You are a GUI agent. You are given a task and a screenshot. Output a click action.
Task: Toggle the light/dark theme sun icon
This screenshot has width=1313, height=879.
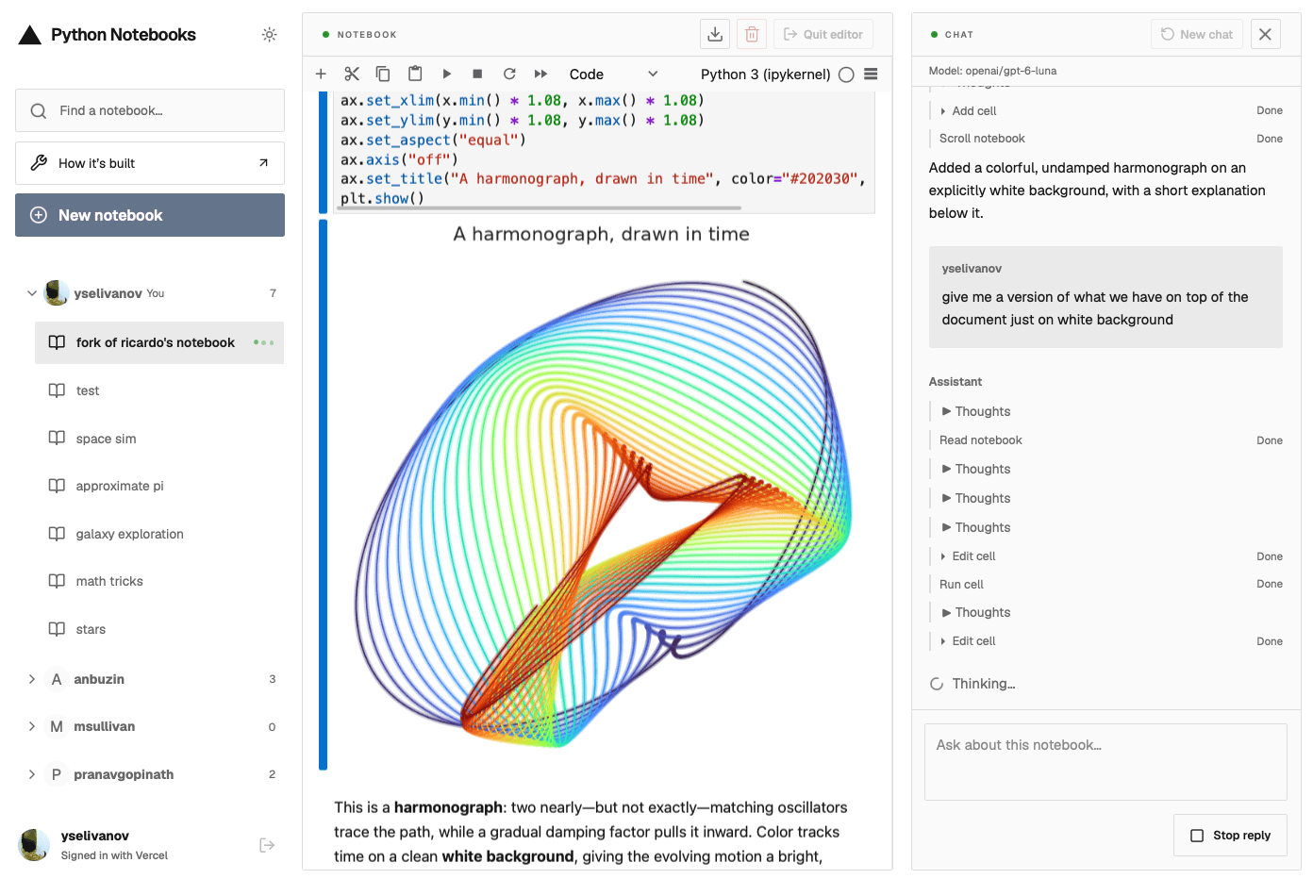click(269, 35)
